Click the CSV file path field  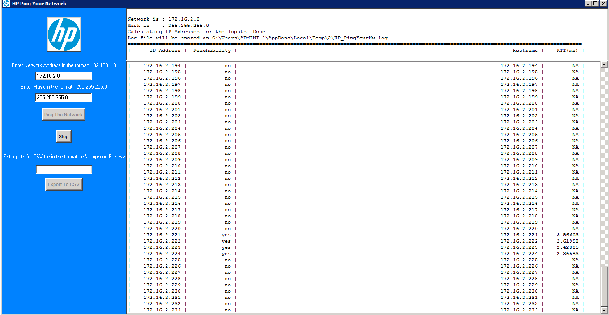click(64, 170)
